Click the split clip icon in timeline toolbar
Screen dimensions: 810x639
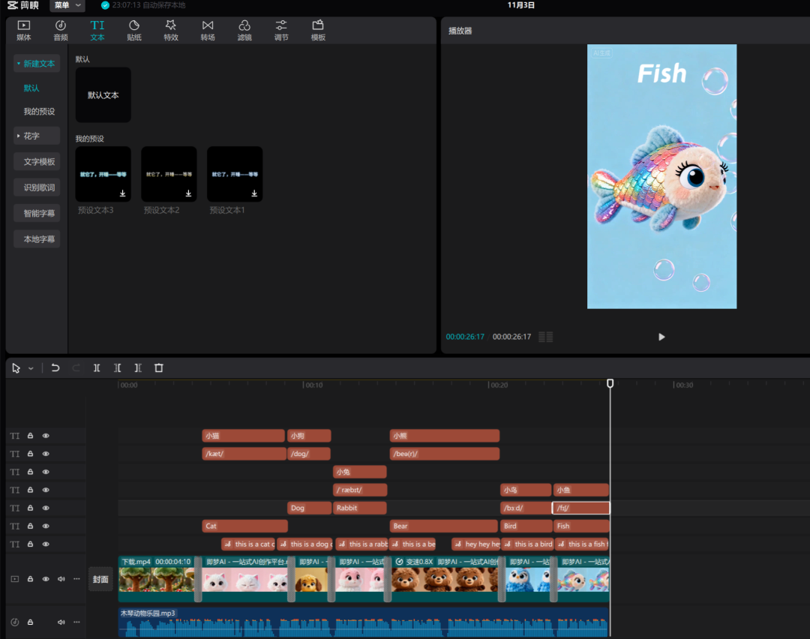click(97, 368)
